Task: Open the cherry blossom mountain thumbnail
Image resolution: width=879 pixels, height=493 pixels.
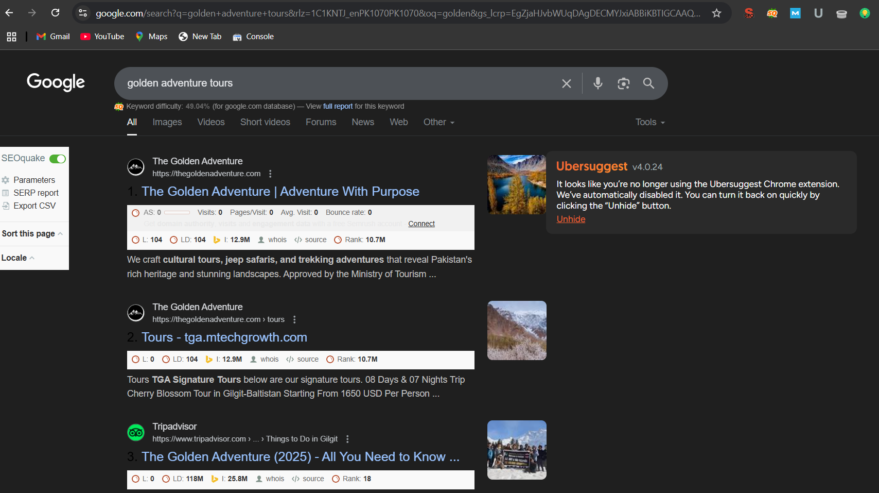Action: pos(517,330)
